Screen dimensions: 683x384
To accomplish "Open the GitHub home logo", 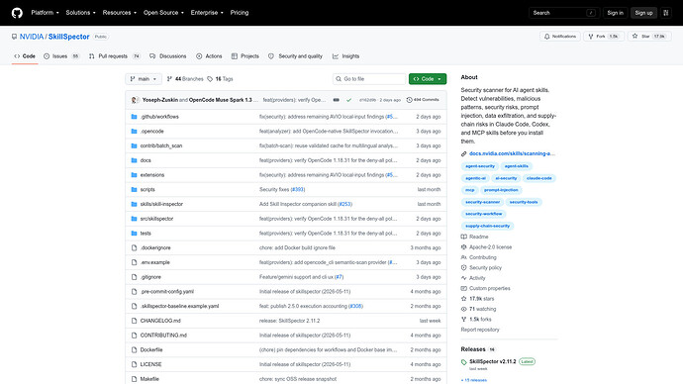I will [x=17, y=13].
